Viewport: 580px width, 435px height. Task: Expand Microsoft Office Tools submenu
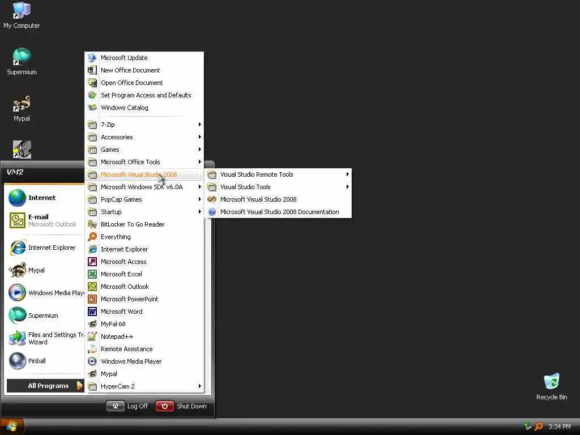click(x=144, y=162)
